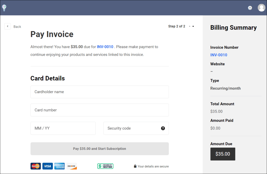This screenshot has width=267, height=174.
Task: Click the security code help icon
Action: (163, 128)
